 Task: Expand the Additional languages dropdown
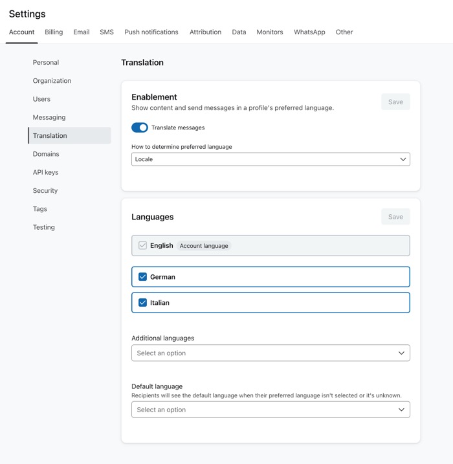pyautogui.click(x=271, y=353)
